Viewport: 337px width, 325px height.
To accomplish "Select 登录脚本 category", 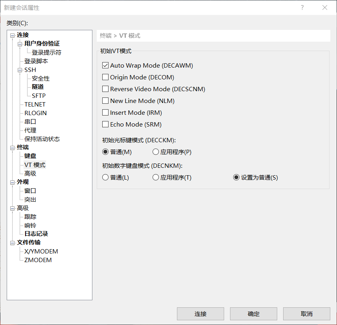I will click(36, 61).
